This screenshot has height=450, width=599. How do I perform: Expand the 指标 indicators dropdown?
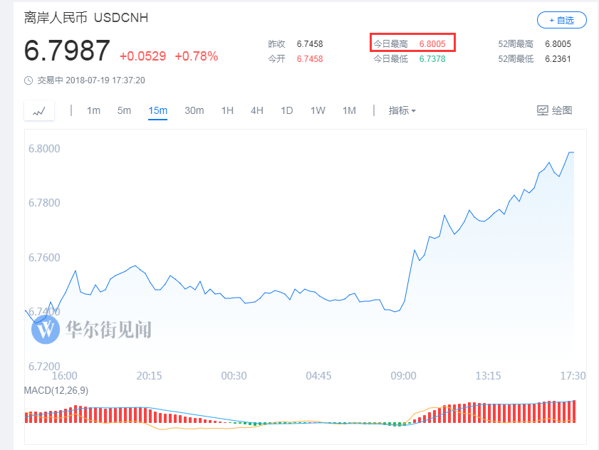tap(402, 110)
